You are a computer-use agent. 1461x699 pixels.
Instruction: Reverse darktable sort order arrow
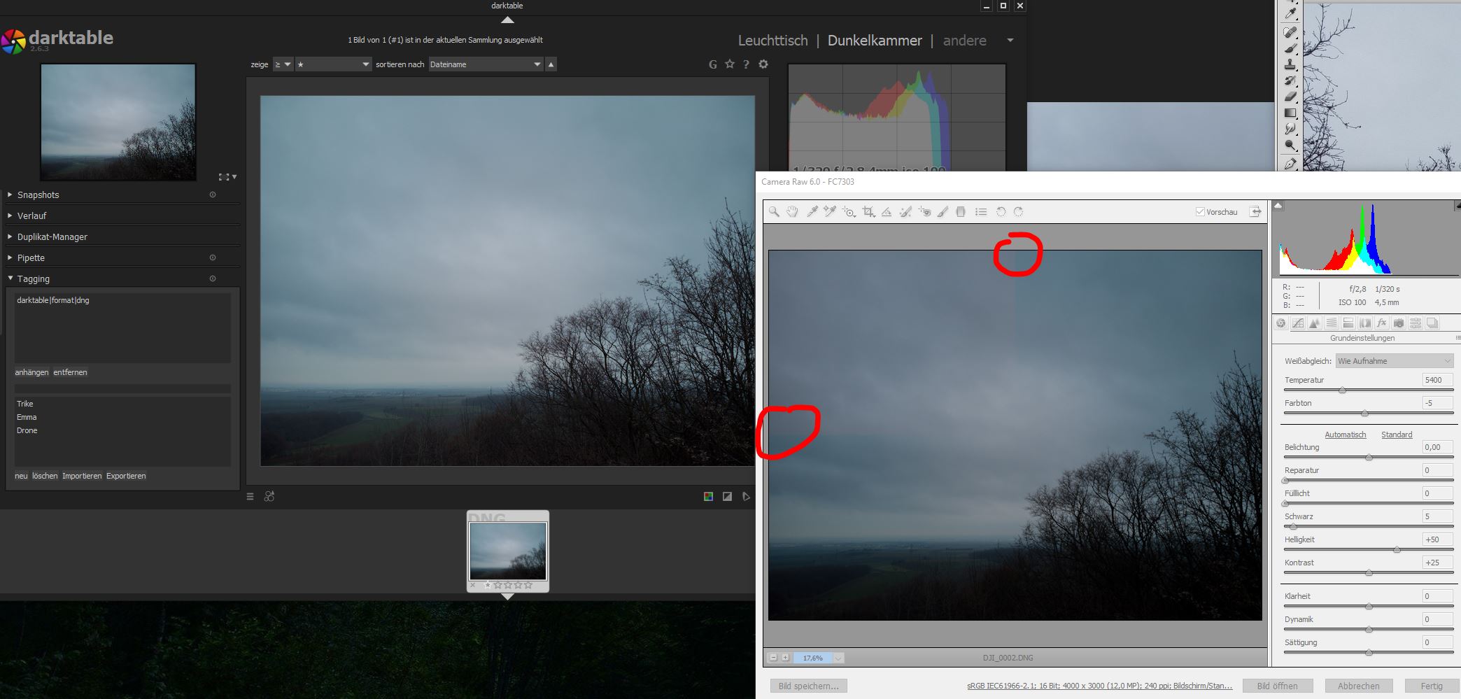point(551,64)
